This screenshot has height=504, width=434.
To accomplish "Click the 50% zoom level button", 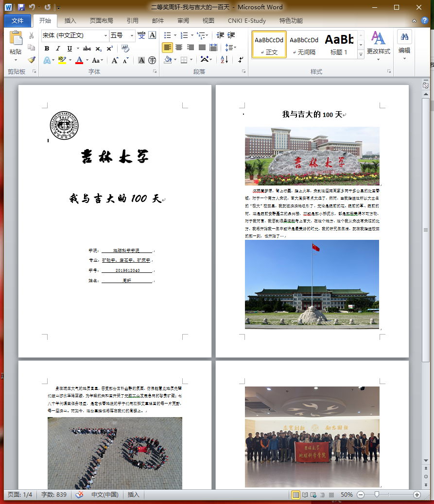I will pyautogui.click(x=347, y=495).
